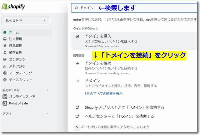200x135 pixels.
Task: Select 顧客管理 menu label
Action: coord(16,52)
